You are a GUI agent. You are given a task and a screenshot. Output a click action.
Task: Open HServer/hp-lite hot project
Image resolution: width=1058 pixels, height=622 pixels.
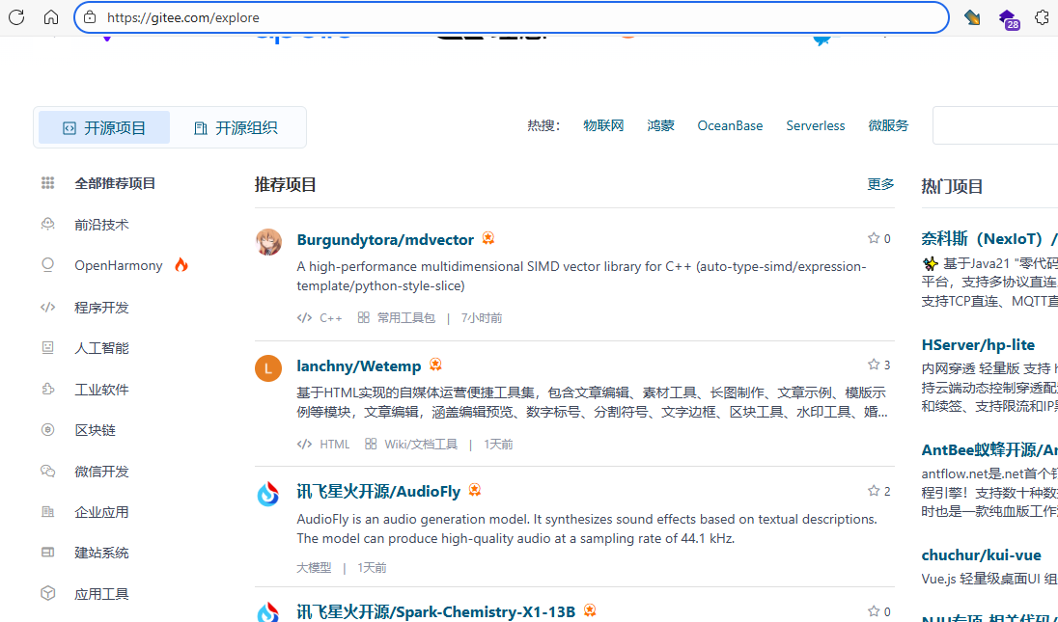click(978, 344)
